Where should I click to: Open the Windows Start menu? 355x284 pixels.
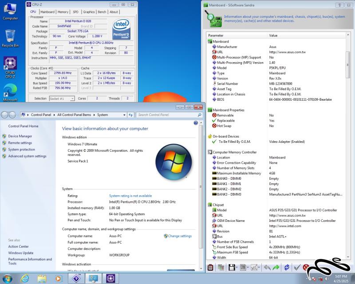tap(7, 278)
